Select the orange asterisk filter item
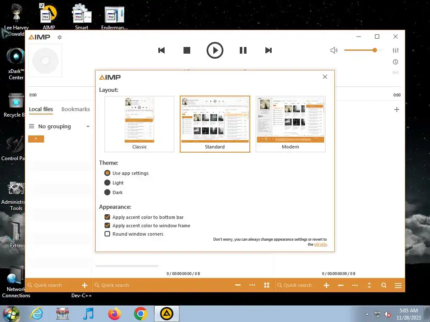430x322 pixels. pyautogui.click(x=36, y=139)
